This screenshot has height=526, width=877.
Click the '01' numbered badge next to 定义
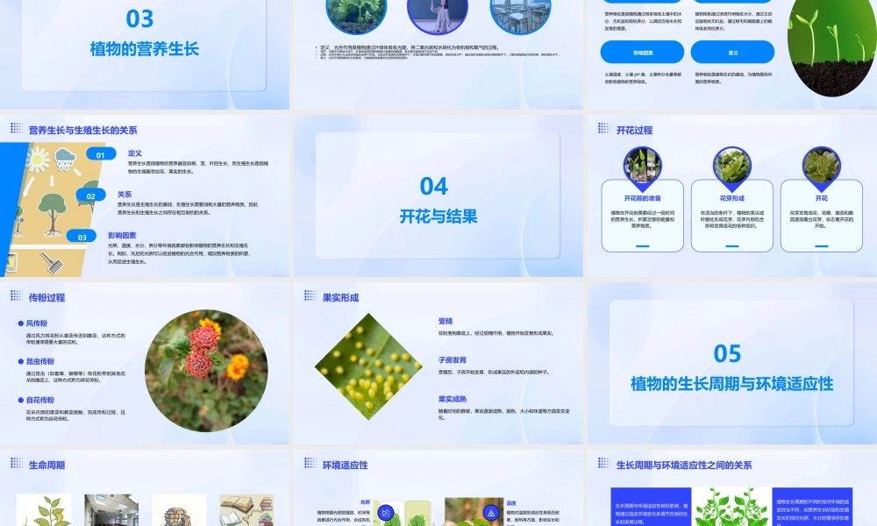pyautogui.click(x=101, y=155)
